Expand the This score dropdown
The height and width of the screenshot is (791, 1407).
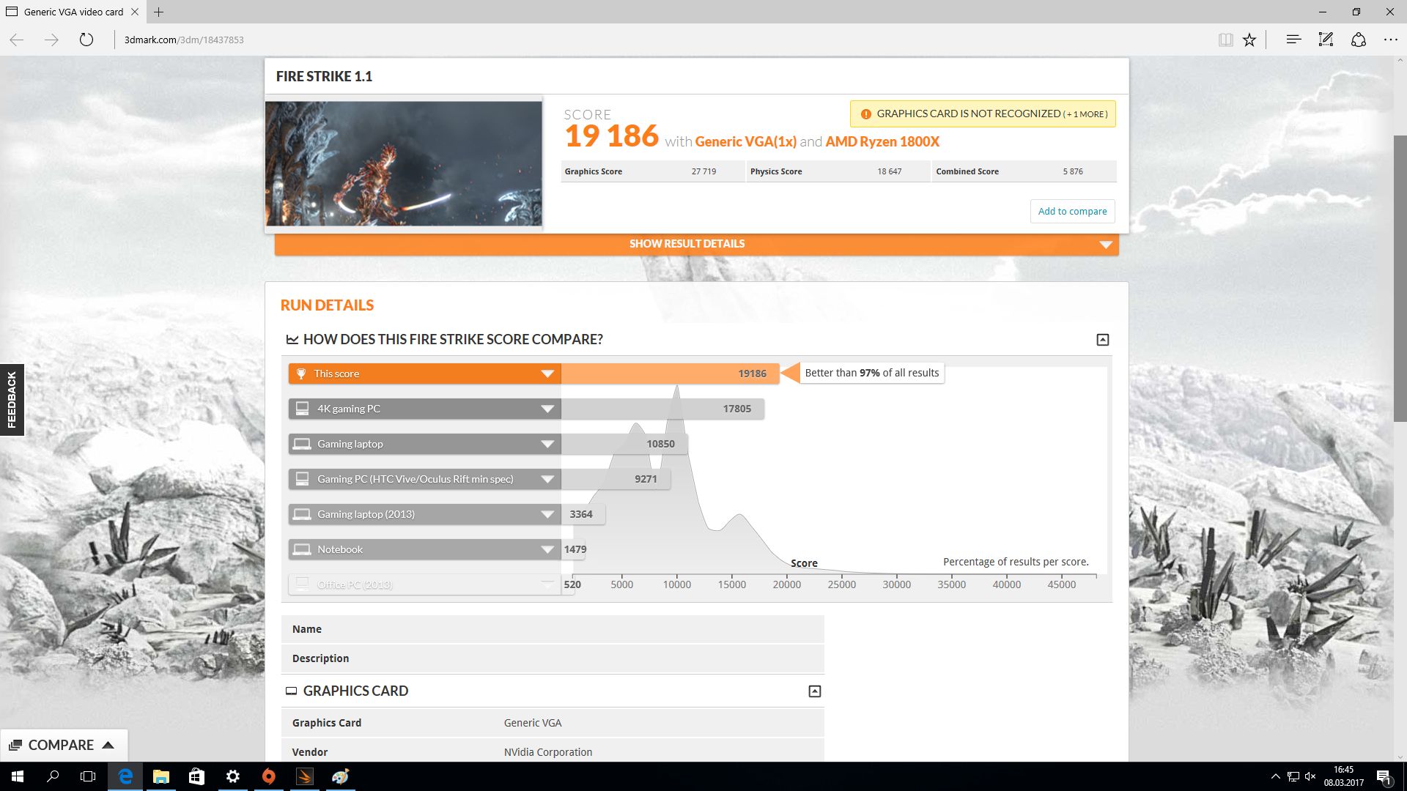tap(547, 374)
